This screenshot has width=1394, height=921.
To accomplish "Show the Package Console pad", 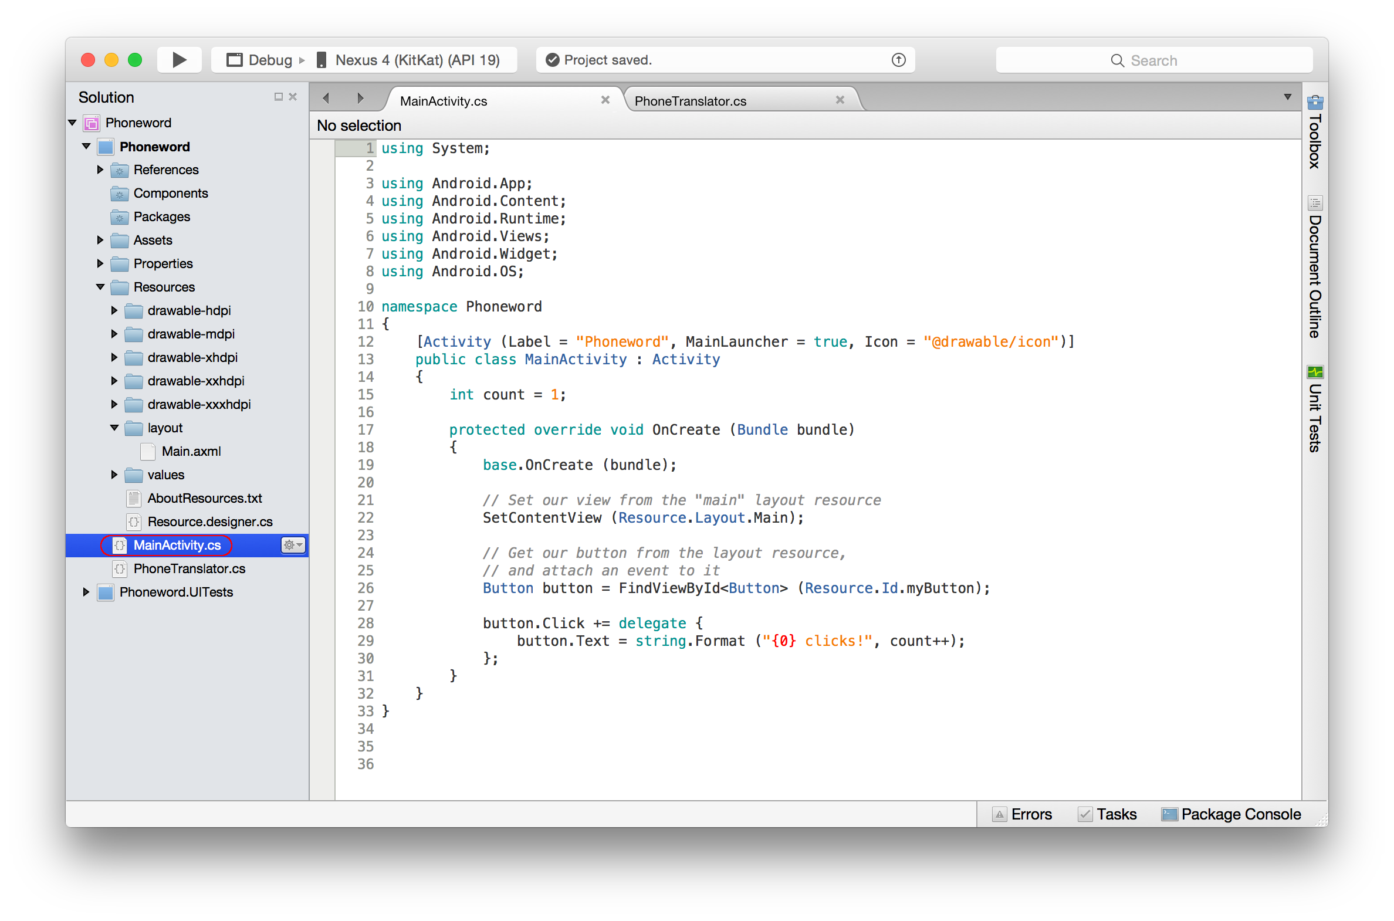I will (x=1231, y=814).
